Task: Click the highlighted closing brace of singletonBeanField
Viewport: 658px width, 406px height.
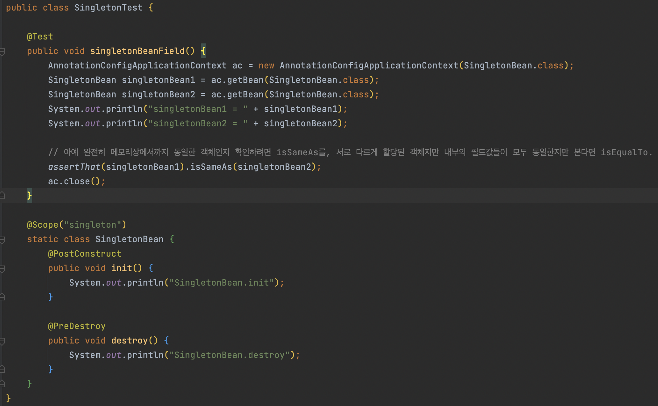Action: [x=29, y=196]
